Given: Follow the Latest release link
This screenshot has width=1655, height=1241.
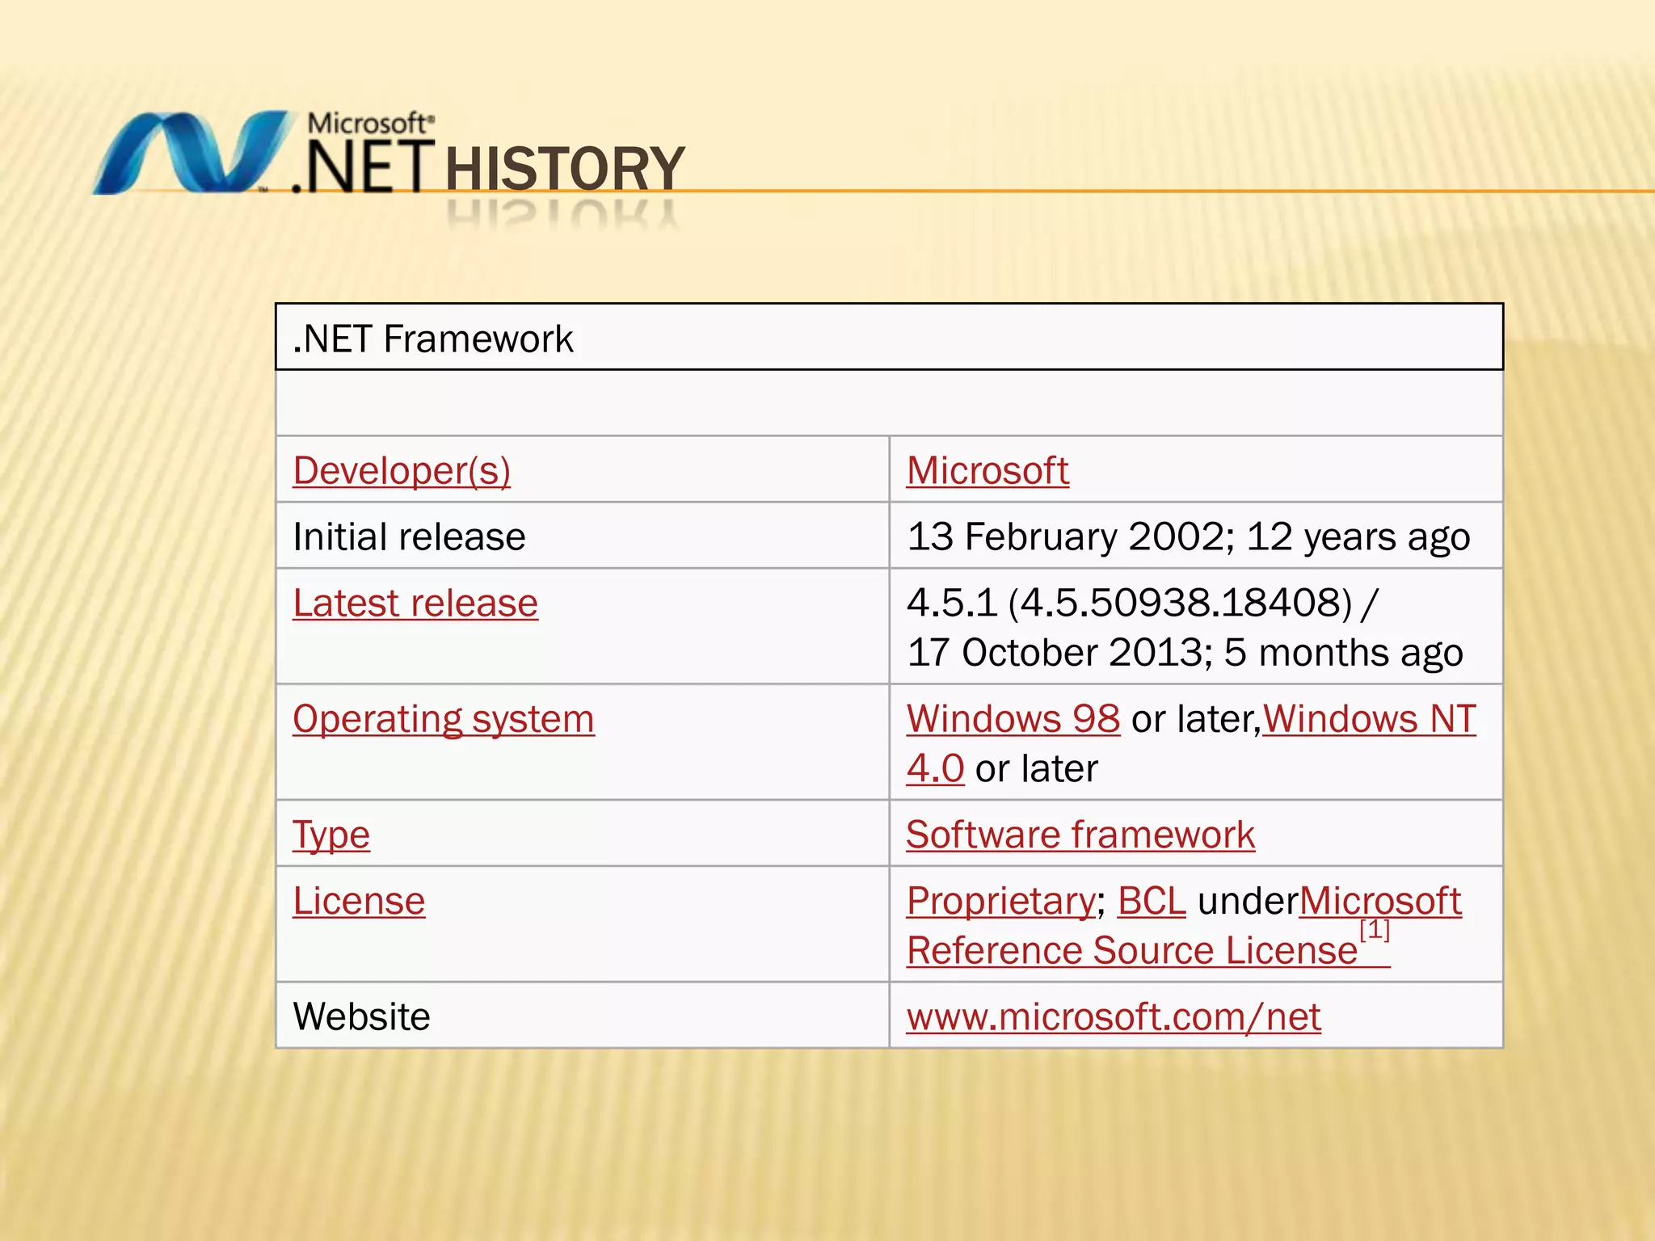Looking at the screenshot, I should 415,603.
